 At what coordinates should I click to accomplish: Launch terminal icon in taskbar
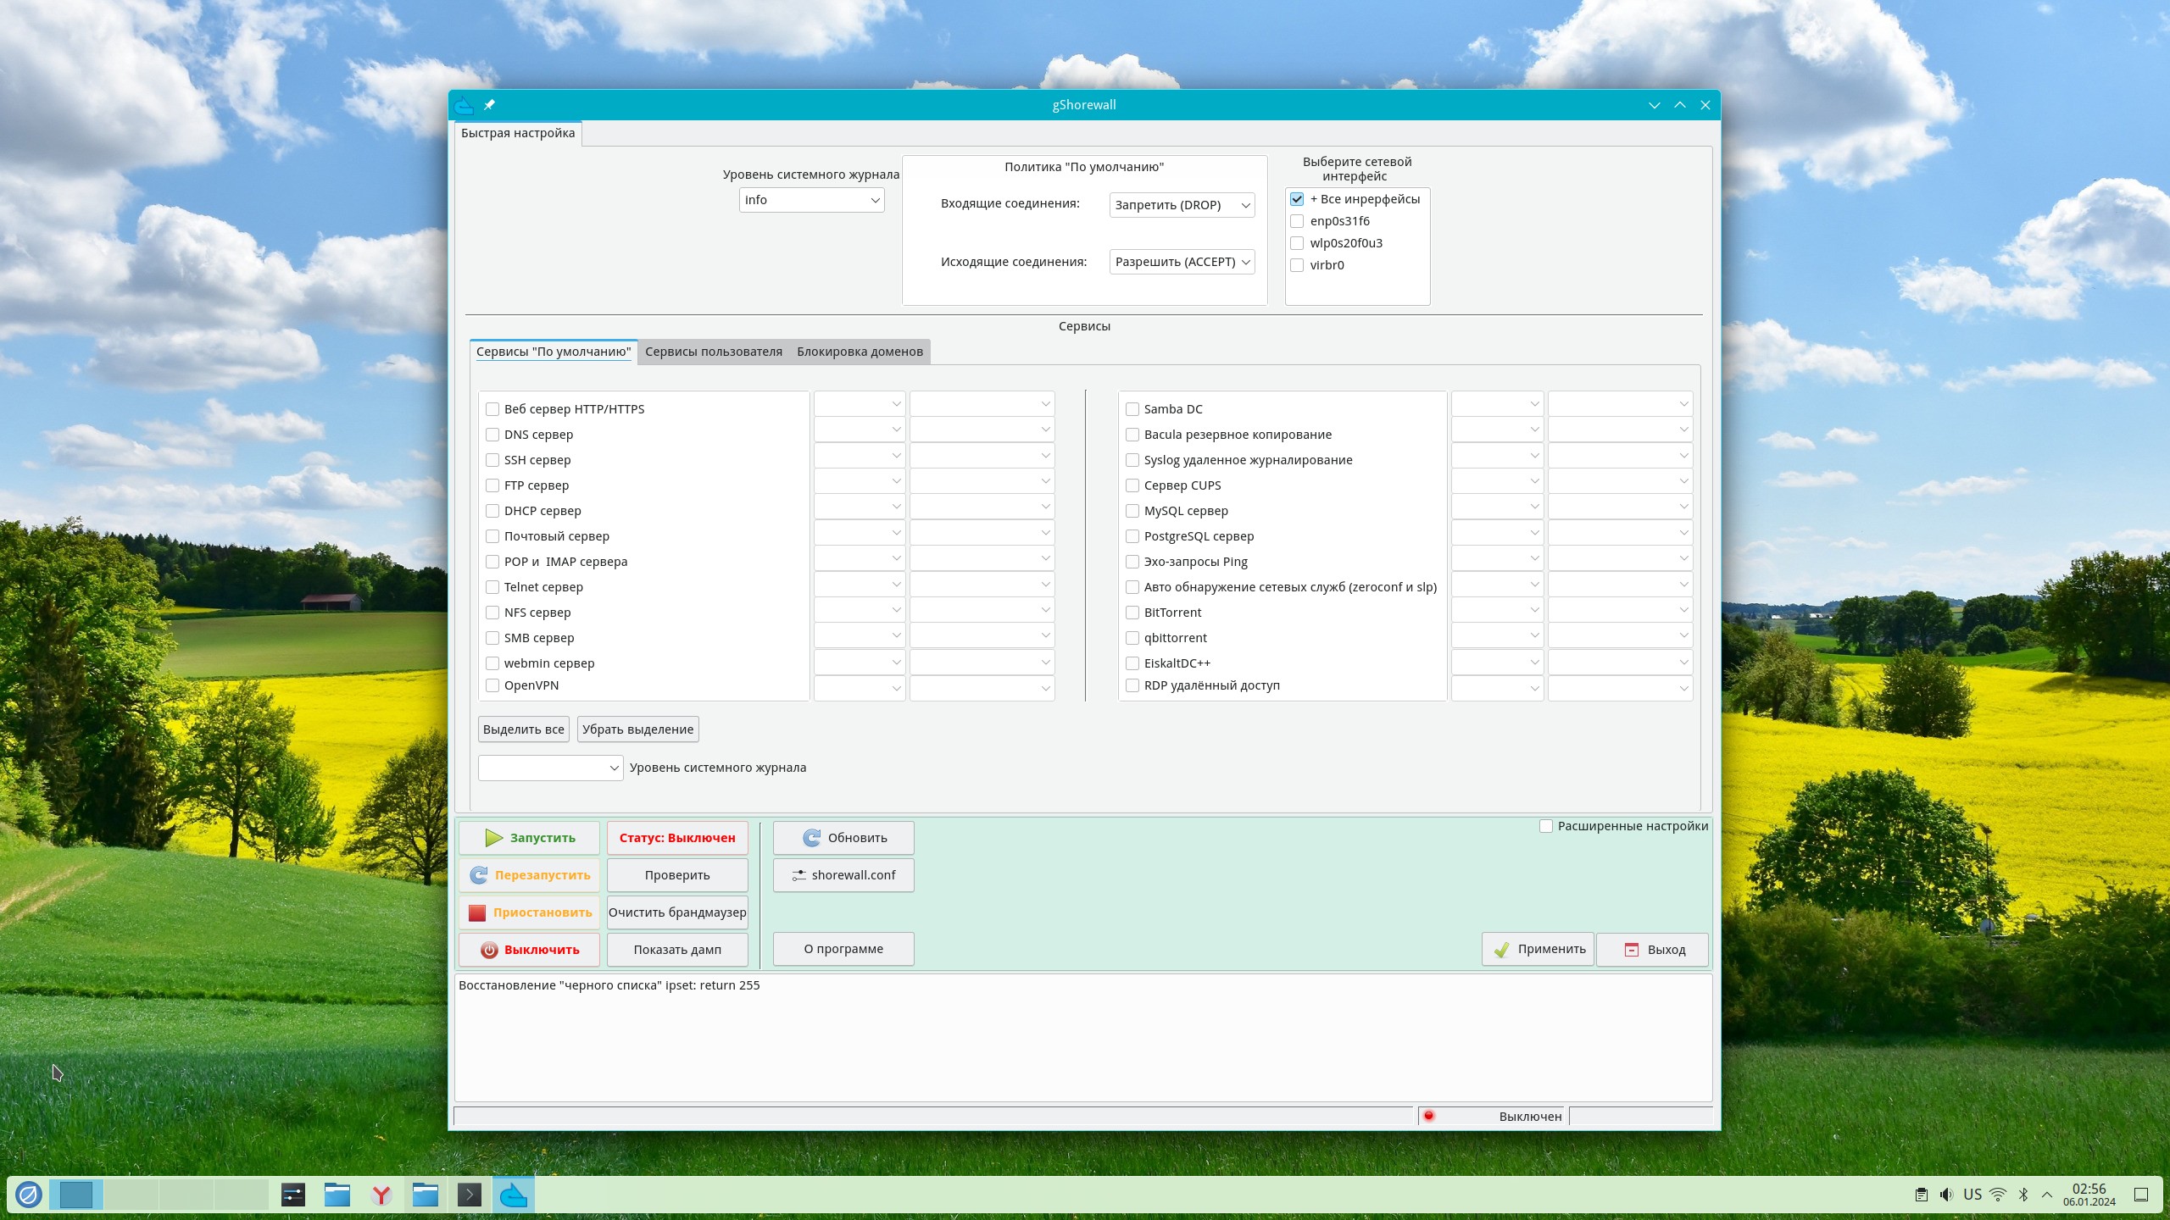(469, 1195)
